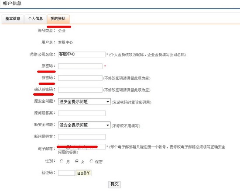The height and width of the screenshot is (191, 240).
Task: Focus the 原密码 input field
Action: [x=80, y=66]
